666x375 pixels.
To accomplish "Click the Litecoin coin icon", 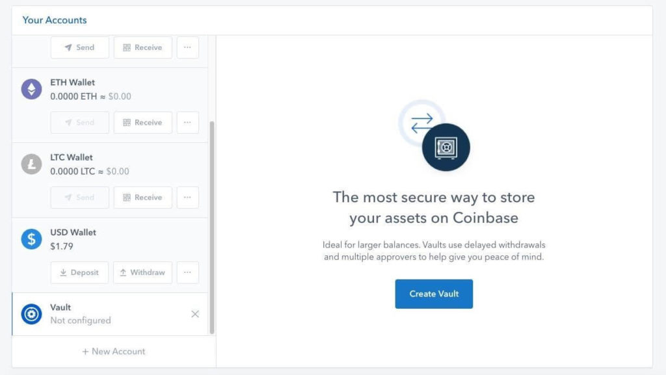I will [31, 164].
